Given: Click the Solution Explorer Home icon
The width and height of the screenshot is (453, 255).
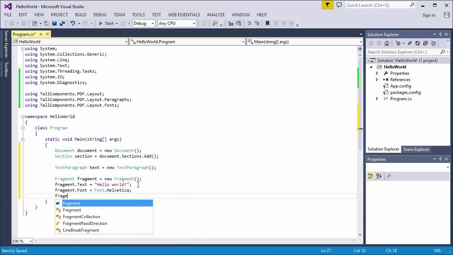Looking at the screenshot, I should [x=387, y=43].
